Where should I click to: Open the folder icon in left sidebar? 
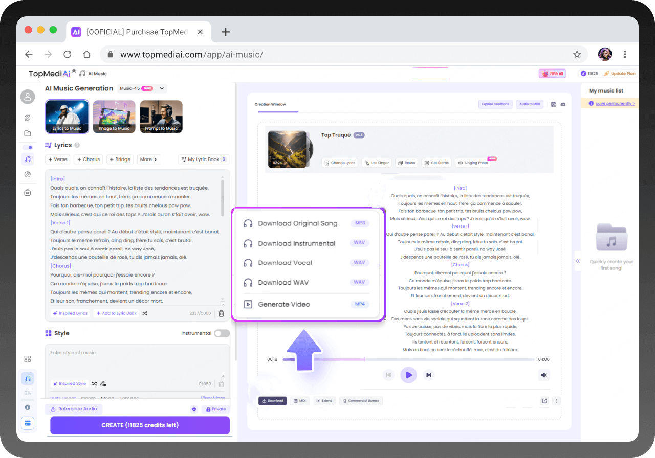pyautogui.click(x=28, y=133)
